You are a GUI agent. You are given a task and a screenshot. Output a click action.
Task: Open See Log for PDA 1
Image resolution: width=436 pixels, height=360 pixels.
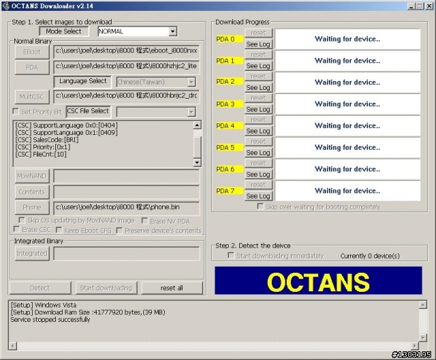(x=258, y=66)
